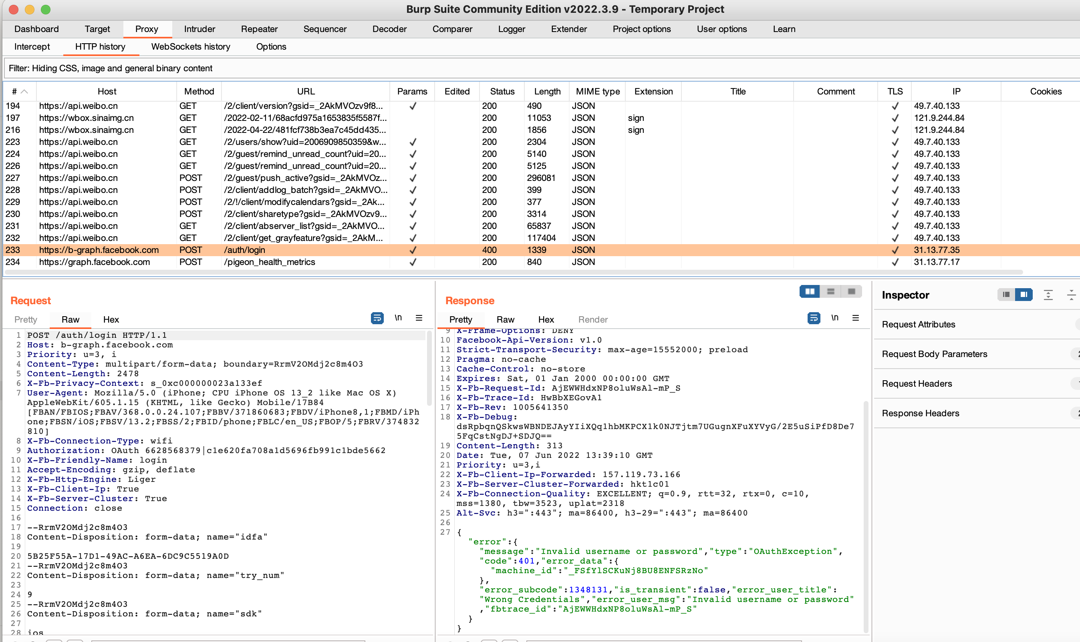Select side-by-side request/response layout icon
Image resolution: width=1080 pixels, height=642 pixels.
810,292
